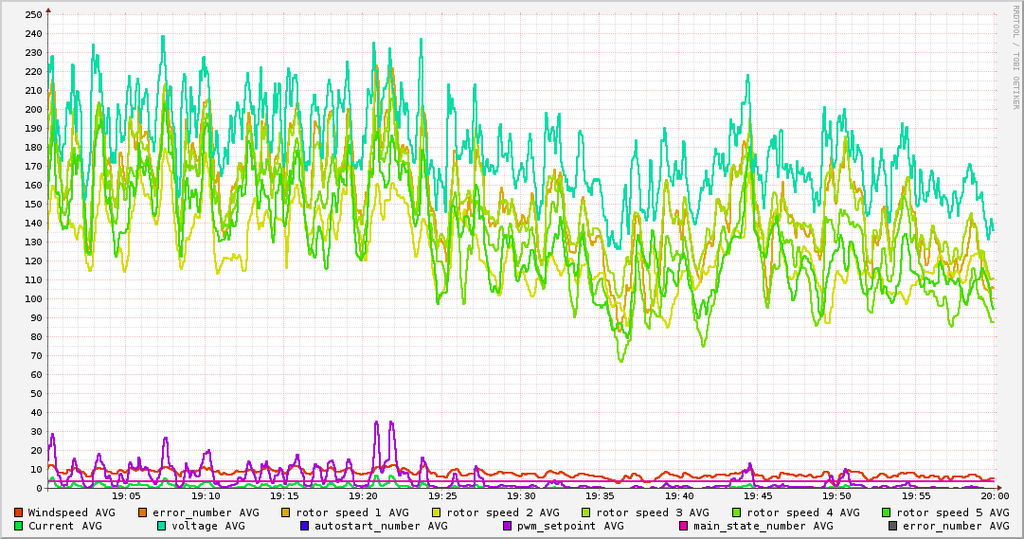Click the 100 value on vertical axis
The height and width of the screenshot is (539, 1024).
(x=33, y=299)
